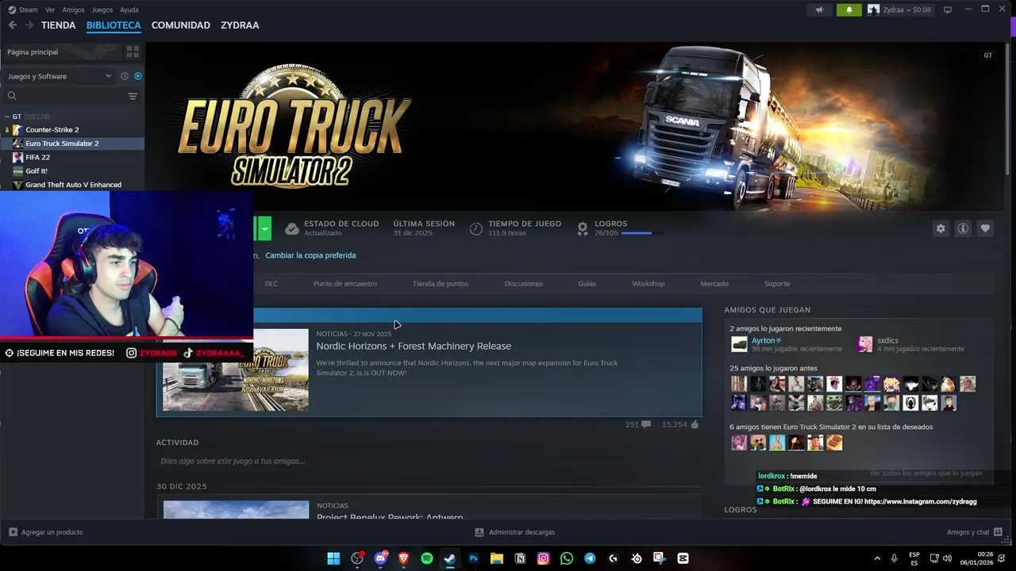Open the game info icon
The height and width of the screenshot is (571, 1016).
963,228
